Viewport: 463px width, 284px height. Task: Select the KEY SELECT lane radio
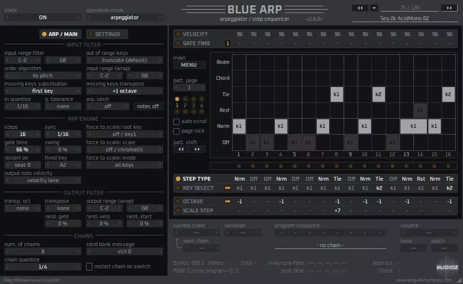178,188
